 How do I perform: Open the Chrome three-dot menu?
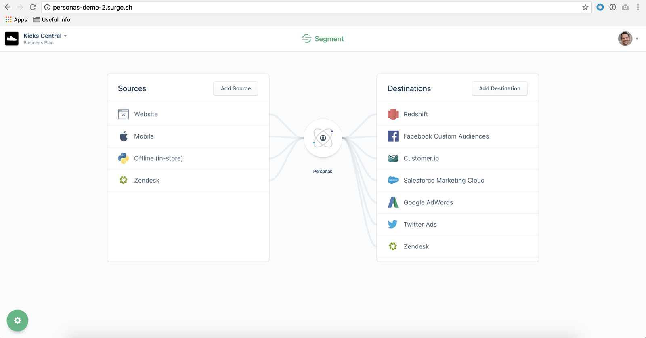coord(638,7)
